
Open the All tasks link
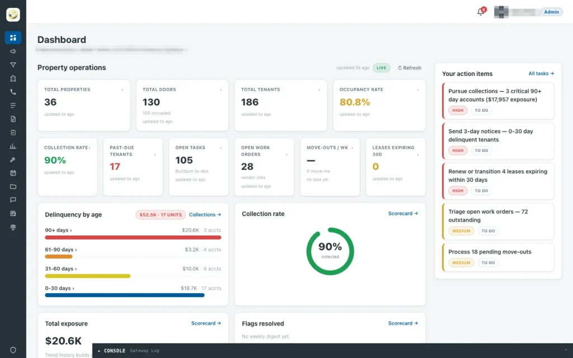coord(541,73)
